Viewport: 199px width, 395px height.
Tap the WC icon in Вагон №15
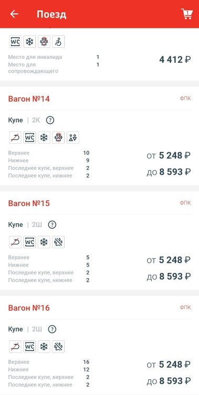point(29,242)
